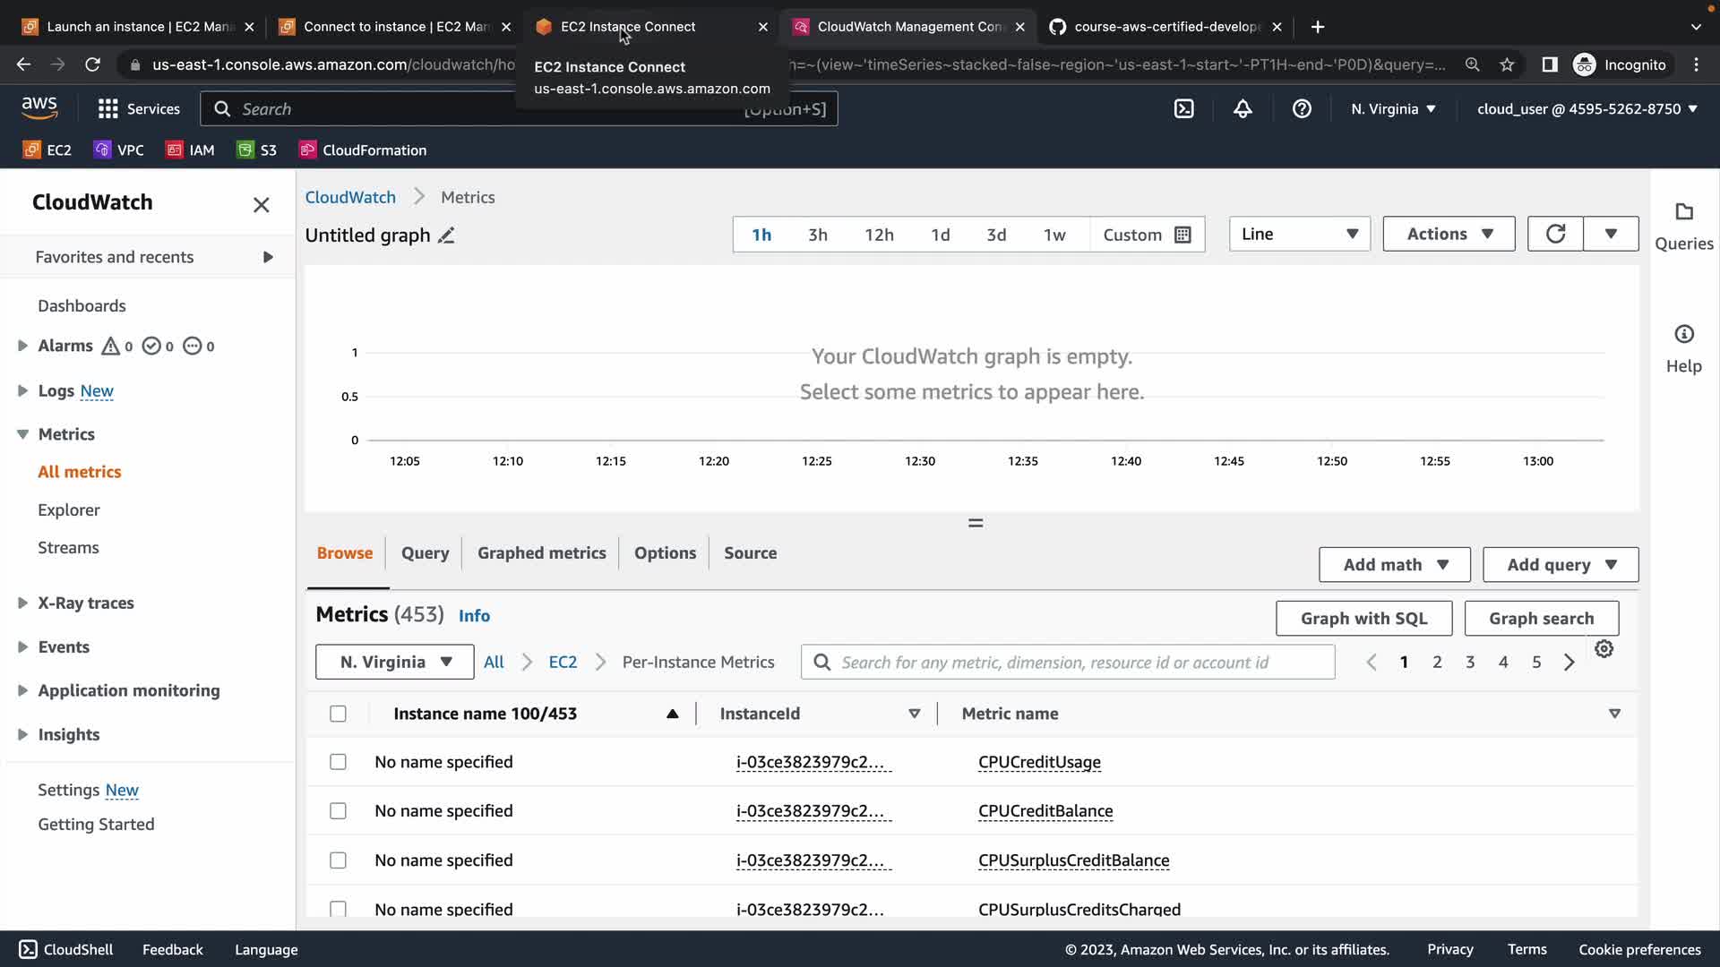Switch to the Graphed metrics tab
1720x967 pixels.
(541, 553)
